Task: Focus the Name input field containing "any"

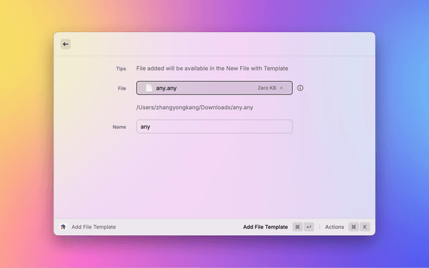Action: point(214,126)
